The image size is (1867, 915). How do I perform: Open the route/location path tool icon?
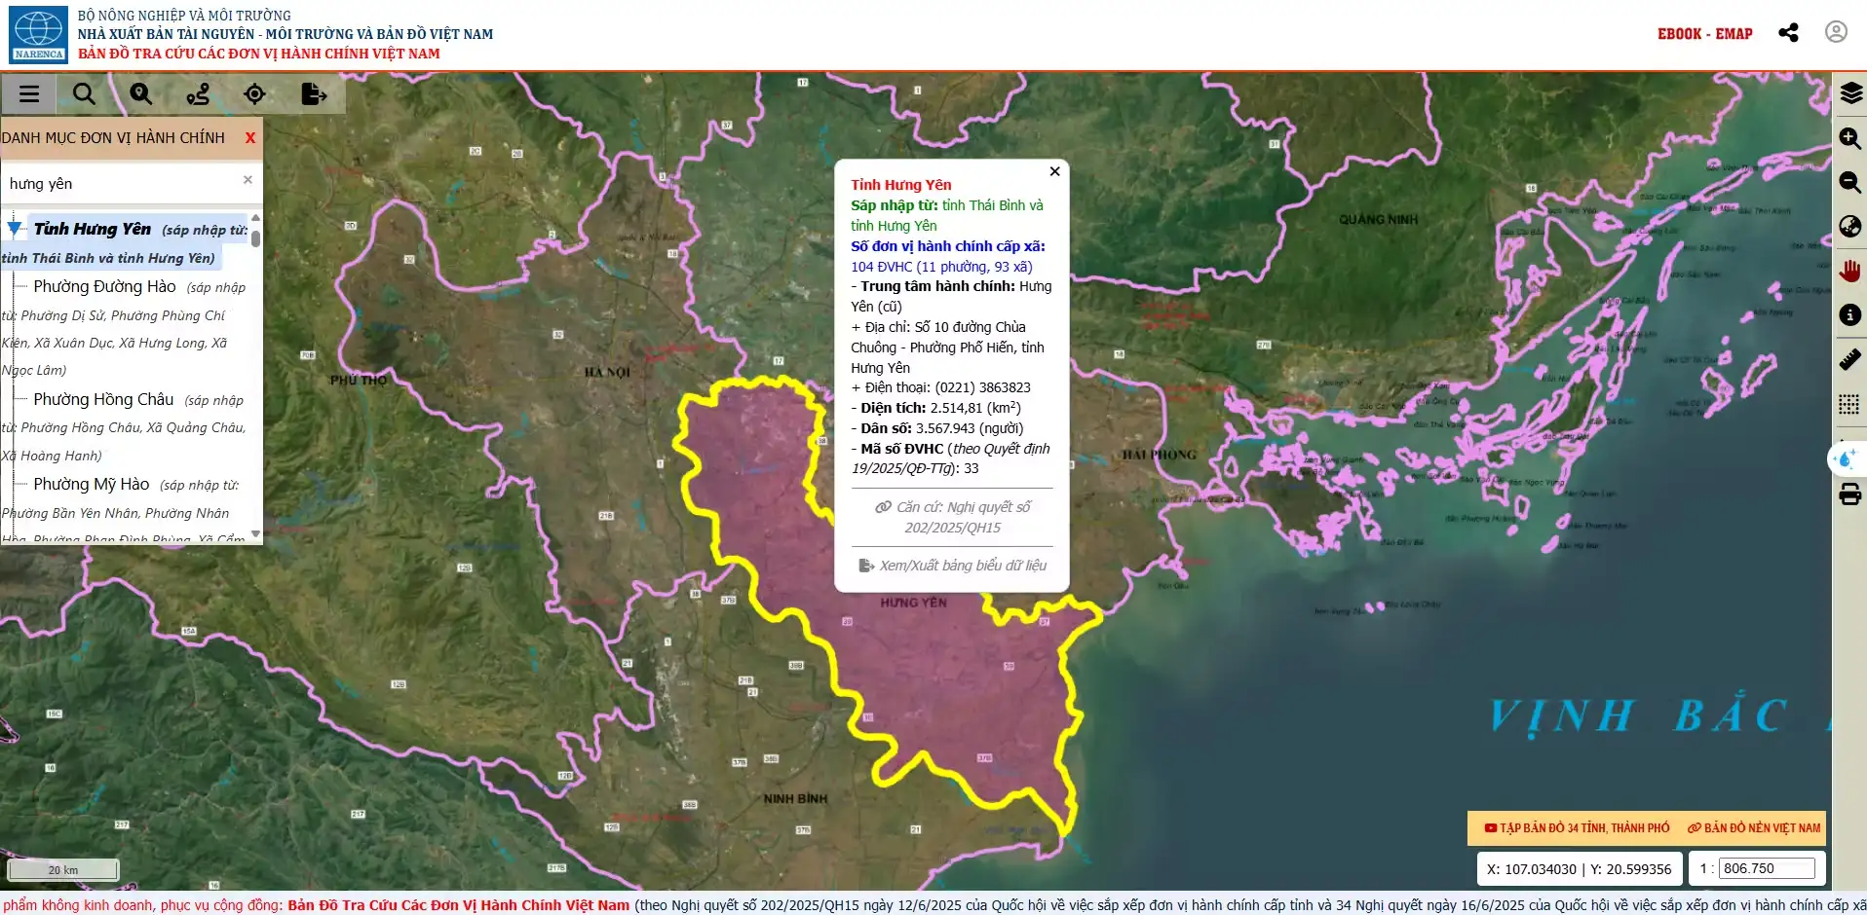pos(198,94)
